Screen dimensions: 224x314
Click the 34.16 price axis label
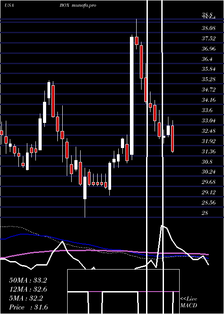click(x=209, y=100)
